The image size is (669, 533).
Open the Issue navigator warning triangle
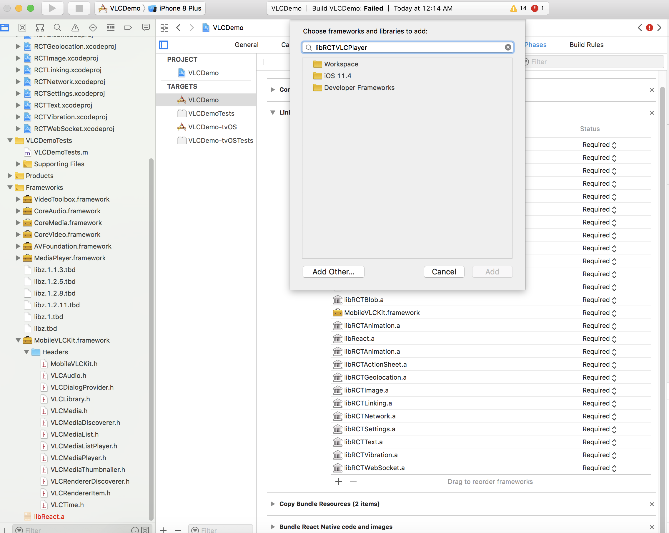point(75,27)
